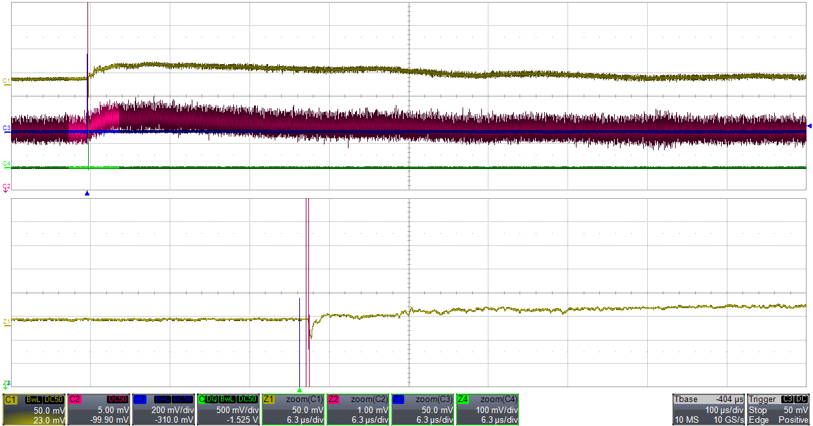Screen dimensions: 813x426
Task: Click the Z2 marker at lower grid bottom
Action: [x=6, y=383]
